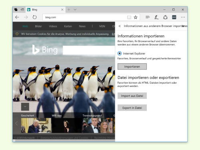Reload the page with refresh icon
Image resolution: width=200 pixels, height=150 pixels.
pos(34,17)
